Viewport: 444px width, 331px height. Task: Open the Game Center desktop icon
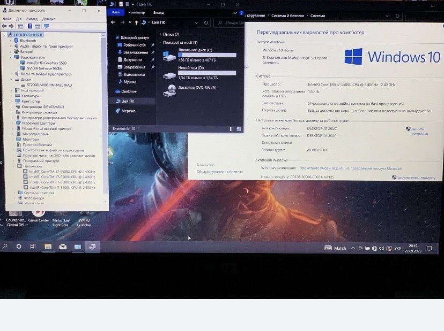coord(39,217)
